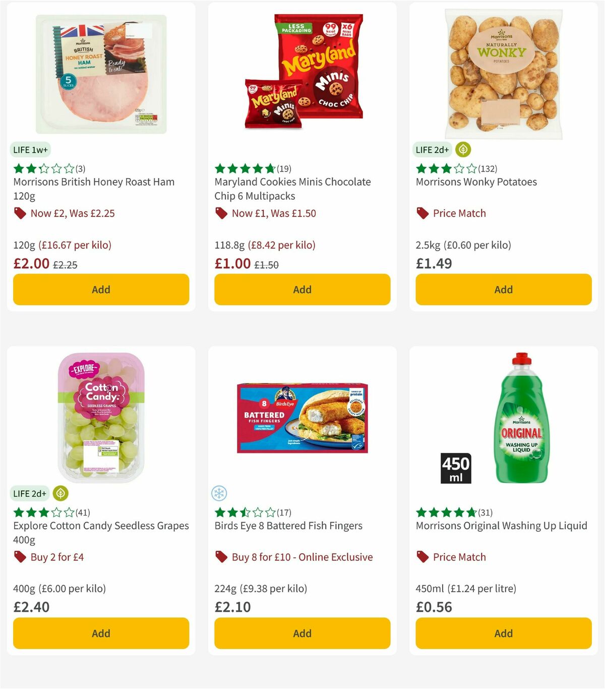This screenshot has width=605, height=689.
Task: Add Morrisons Wonky Potatoes to basket
Action: 503,290
